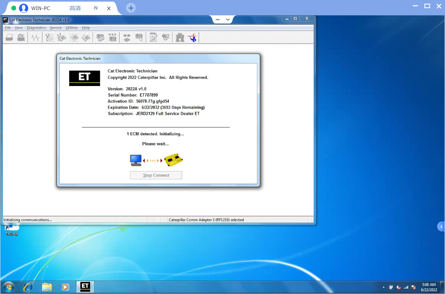
Task: Open the Windows Start menu
Action: click(8, 287)
